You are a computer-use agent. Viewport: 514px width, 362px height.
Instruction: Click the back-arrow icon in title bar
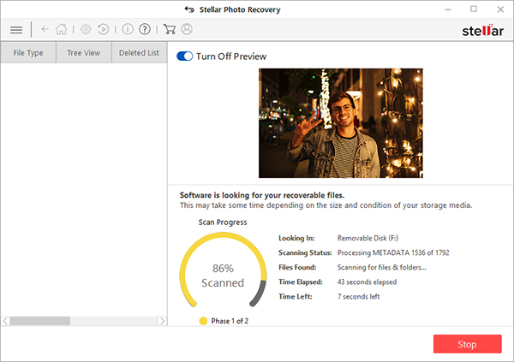tap(189, 9)
